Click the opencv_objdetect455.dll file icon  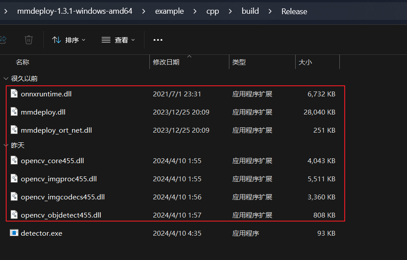(x=14, y=215)
